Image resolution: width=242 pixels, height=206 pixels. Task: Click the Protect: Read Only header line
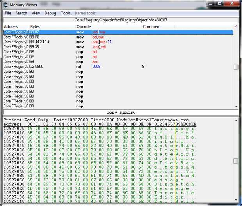(96, 120)
